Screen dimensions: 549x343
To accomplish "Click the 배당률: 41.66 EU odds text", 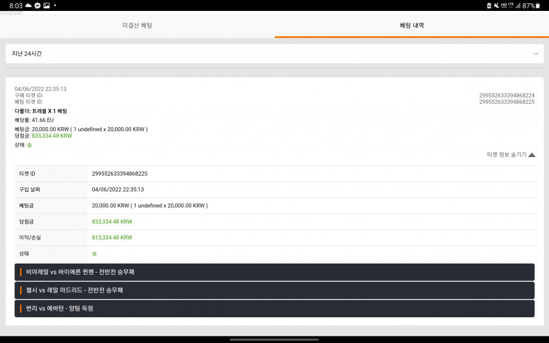I will 34,120.
